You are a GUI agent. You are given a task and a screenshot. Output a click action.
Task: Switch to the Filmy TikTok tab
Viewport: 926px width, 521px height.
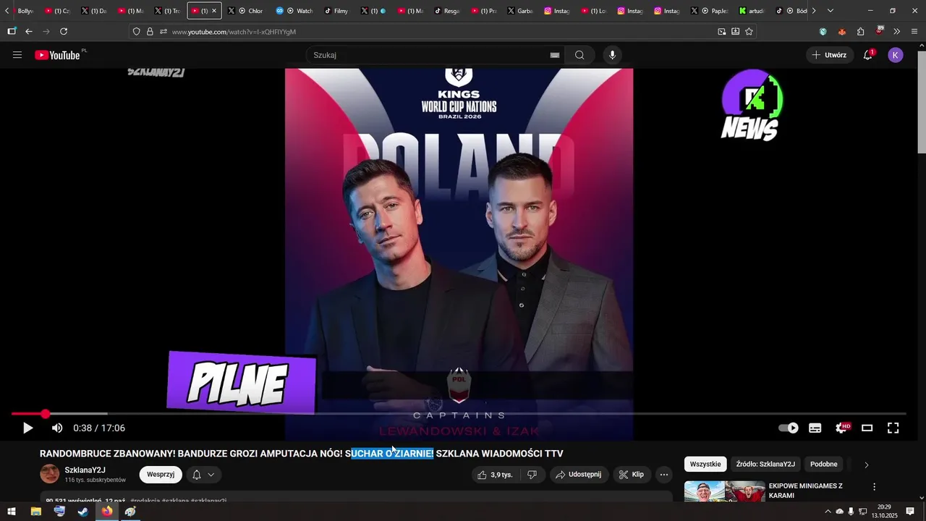(336, 11)
